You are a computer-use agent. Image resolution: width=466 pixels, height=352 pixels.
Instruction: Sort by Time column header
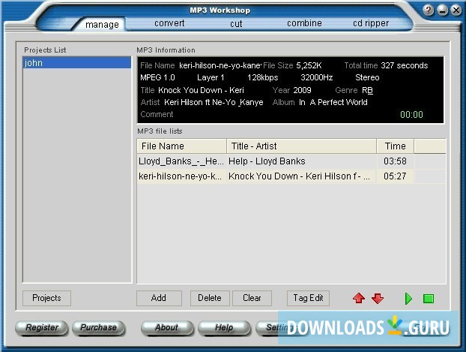click(x=396, y=146)
